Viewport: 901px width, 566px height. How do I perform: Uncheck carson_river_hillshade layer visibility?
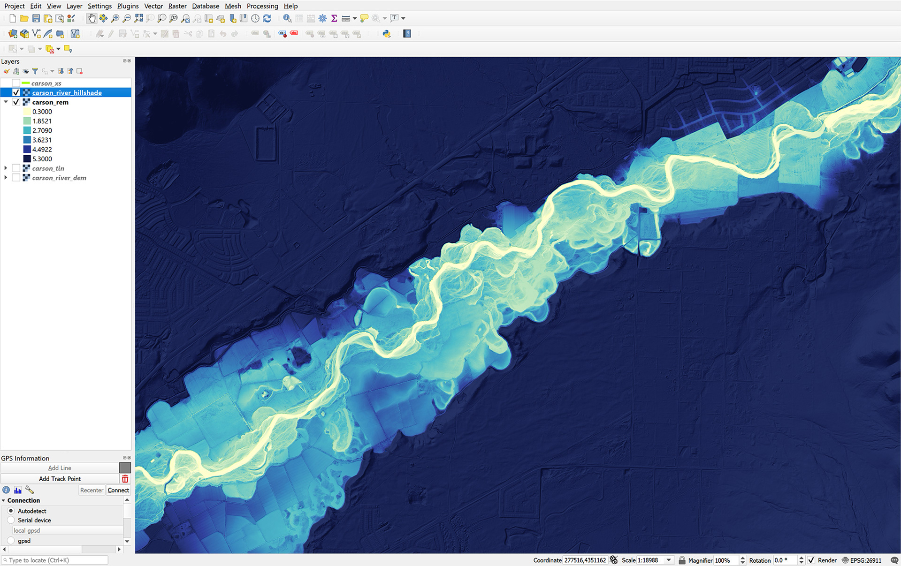click(16, 93)
